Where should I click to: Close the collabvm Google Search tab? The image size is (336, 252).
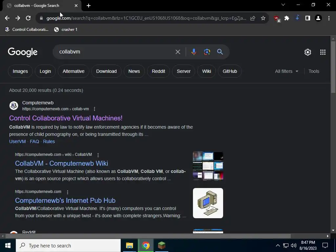pyautogui.click(x=76, y=6)
